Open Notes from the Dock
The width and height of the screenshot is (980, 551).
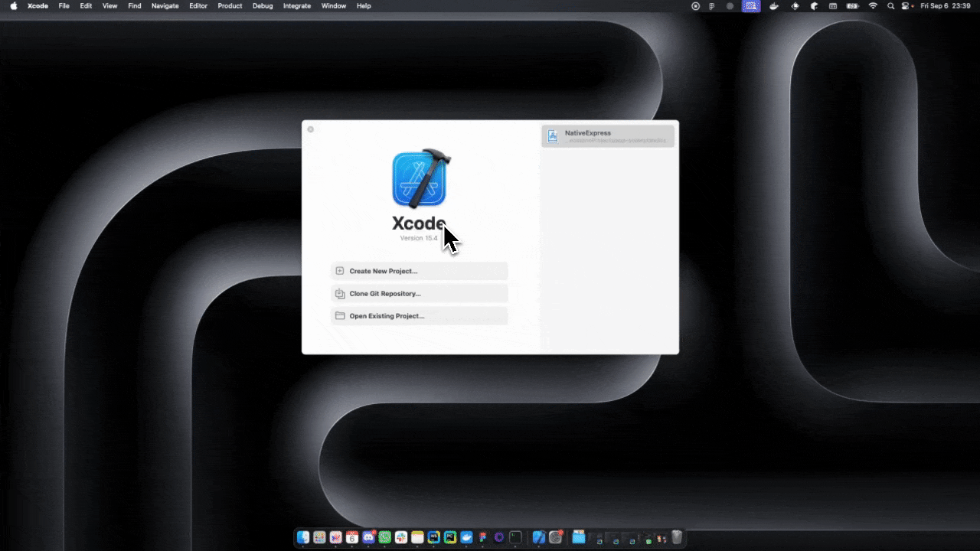[x=417, y=537]
